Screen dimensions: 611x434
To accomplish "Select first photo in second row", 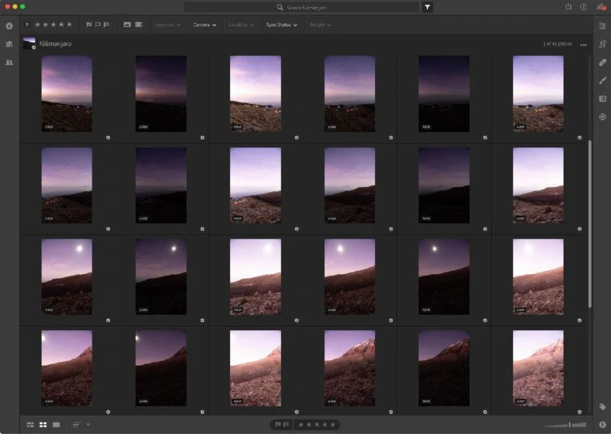I will coord(66,185).
